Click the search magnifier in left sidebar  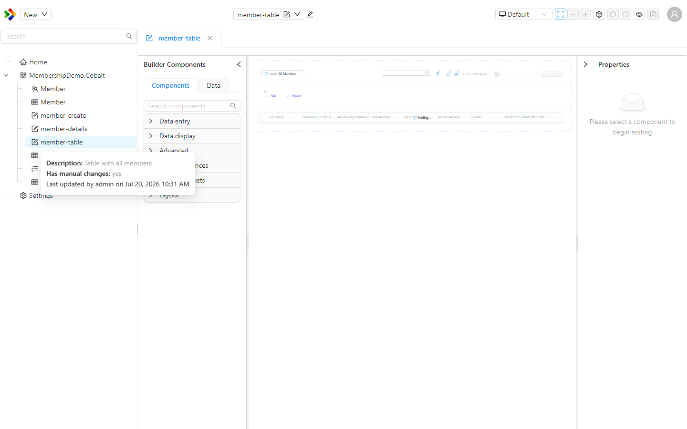pyautogui.click(x=129, y=36)
